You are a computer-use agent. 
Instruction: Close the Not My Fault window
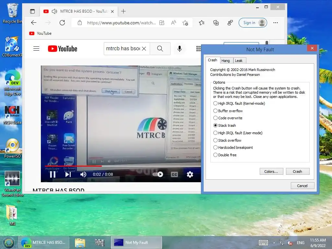click(x=312, y=48)
